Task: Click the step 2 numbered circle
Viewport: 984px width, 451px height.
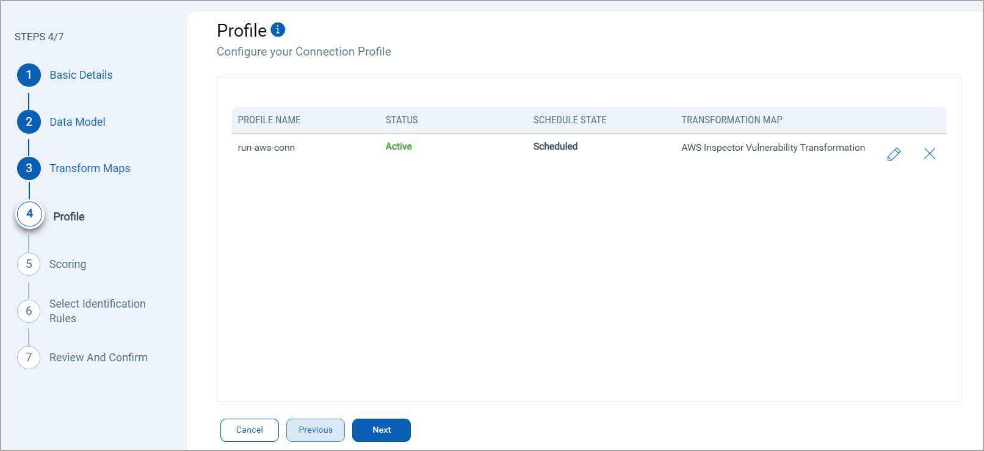Action: (29, 122)
